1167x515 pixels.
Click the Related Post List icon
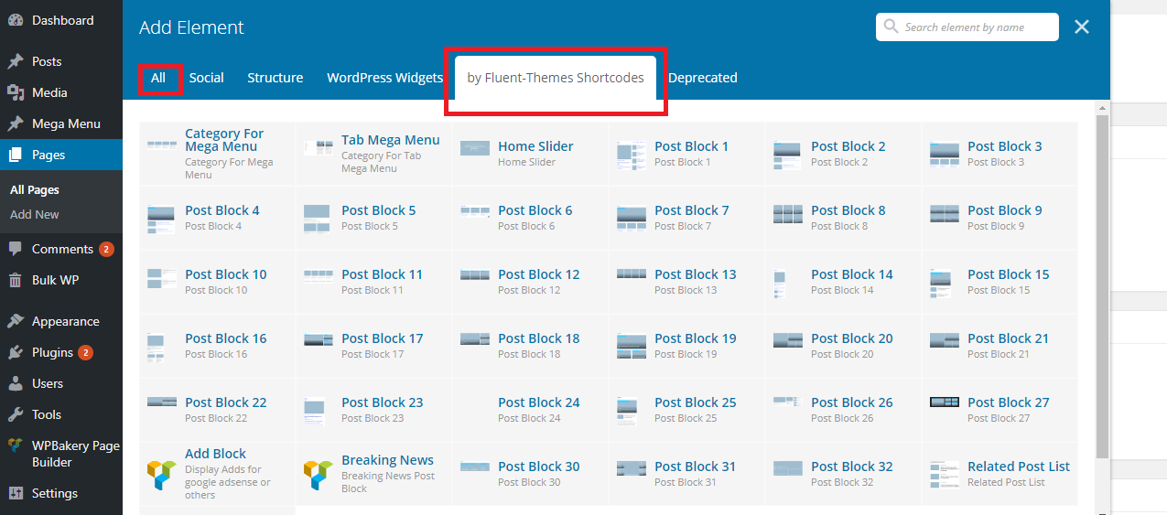click(x=944, y=474)
